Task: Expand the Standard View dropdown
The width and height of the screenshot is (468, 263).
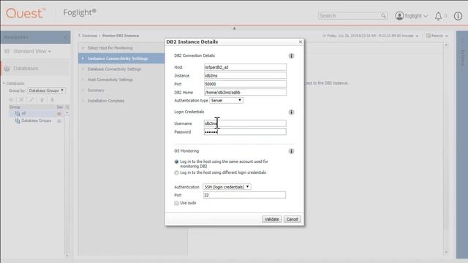Action: 32,51
